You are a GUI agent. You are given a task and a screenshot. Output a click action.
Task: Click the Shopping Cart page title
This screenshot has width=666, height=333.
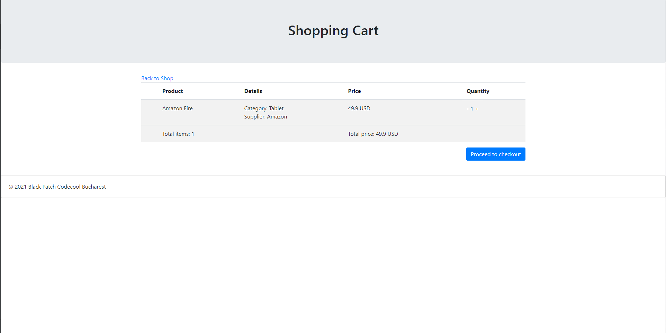(x=333, y=30)
